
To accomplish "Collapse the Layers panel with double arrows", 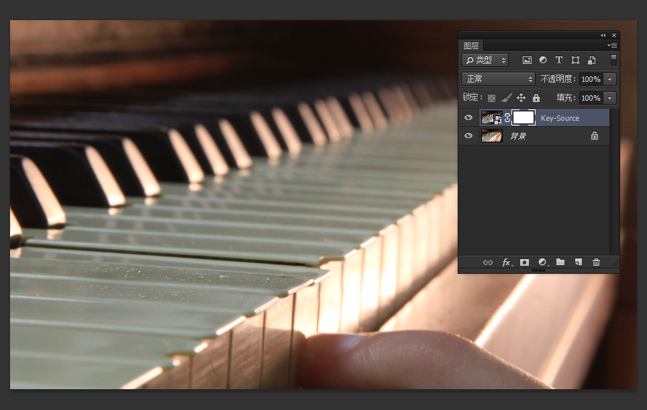I will 603,35.
